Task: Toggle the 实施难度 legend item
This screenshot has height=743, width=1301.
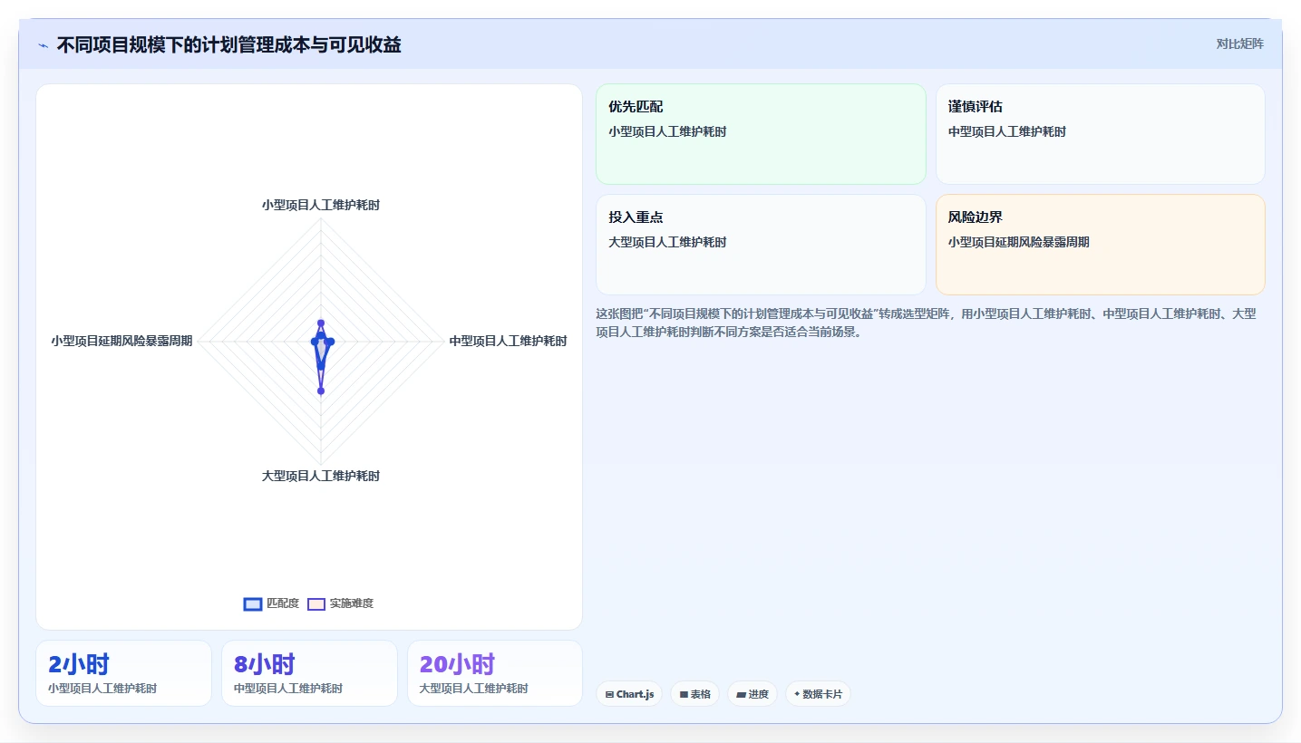Action: coord(340,603)
